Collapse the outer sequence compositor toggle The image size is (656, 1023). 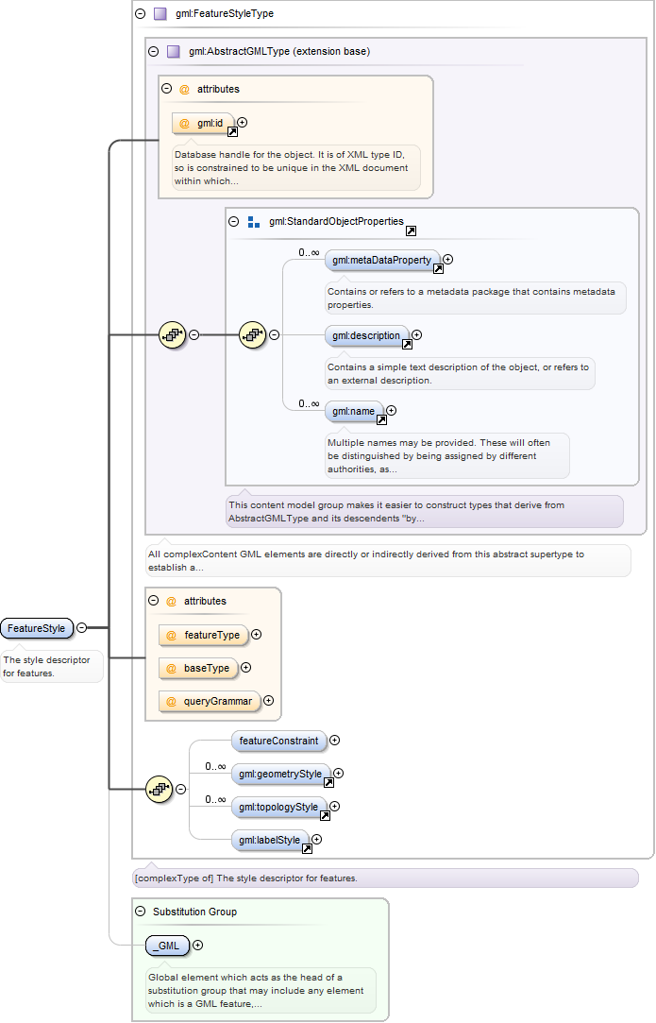click(193, 334)
